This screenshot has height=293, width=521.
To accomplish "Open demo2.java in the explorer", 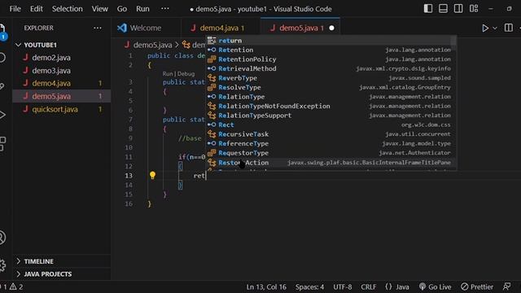I will pyautogui.click(x=62, y=58).
